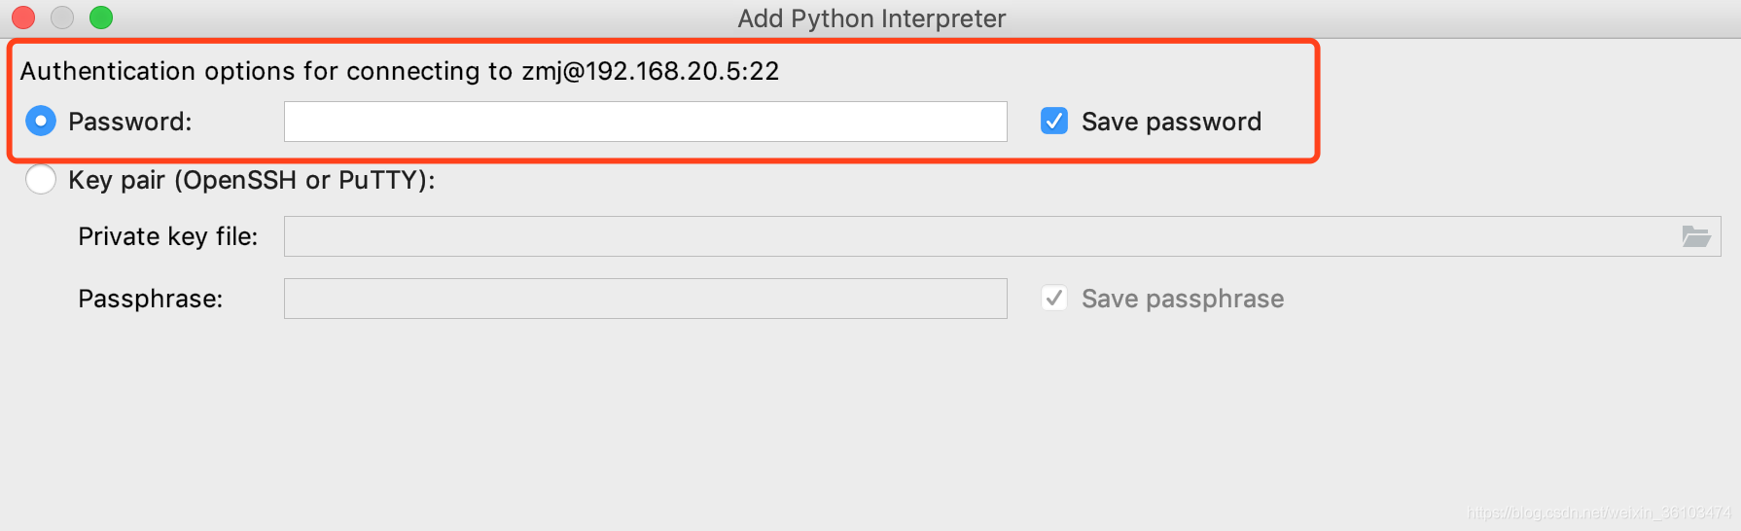Select the Password authentication radio button

point(41,122)
